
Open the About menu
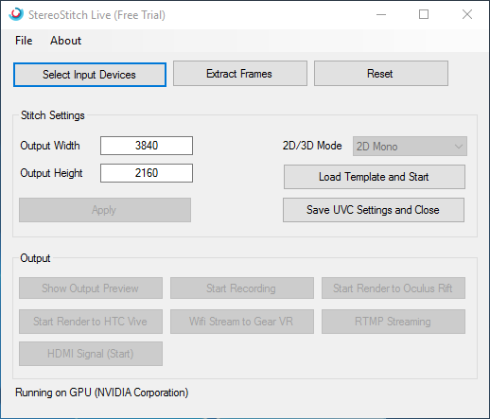[x=65, y=41]
